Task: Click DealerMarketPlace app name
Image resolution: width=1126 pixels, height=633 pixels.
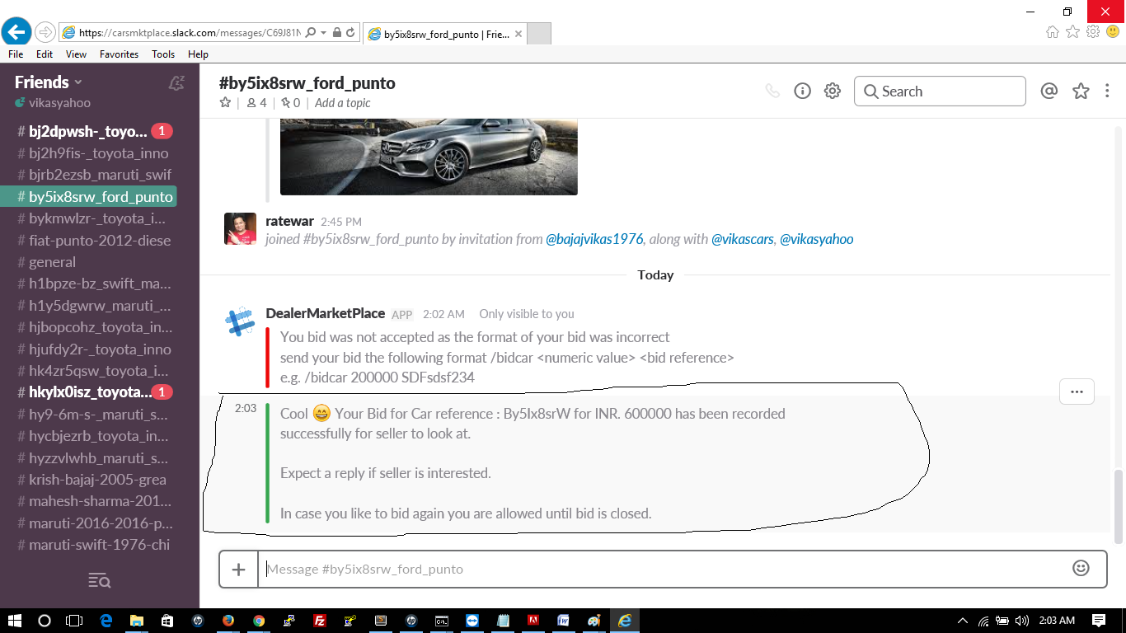Action: tap(326, 313)
